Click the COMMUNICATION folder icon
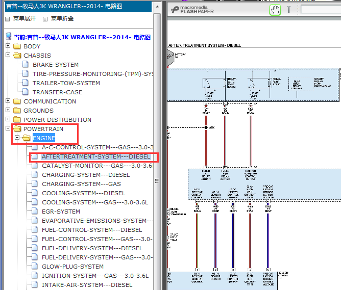341x290 pixels. (17, 101)
